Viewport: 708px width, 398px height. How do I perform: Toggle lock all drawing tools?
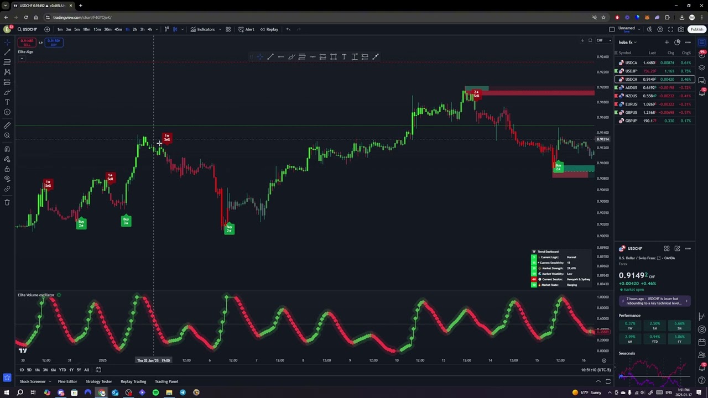point(7,169)
